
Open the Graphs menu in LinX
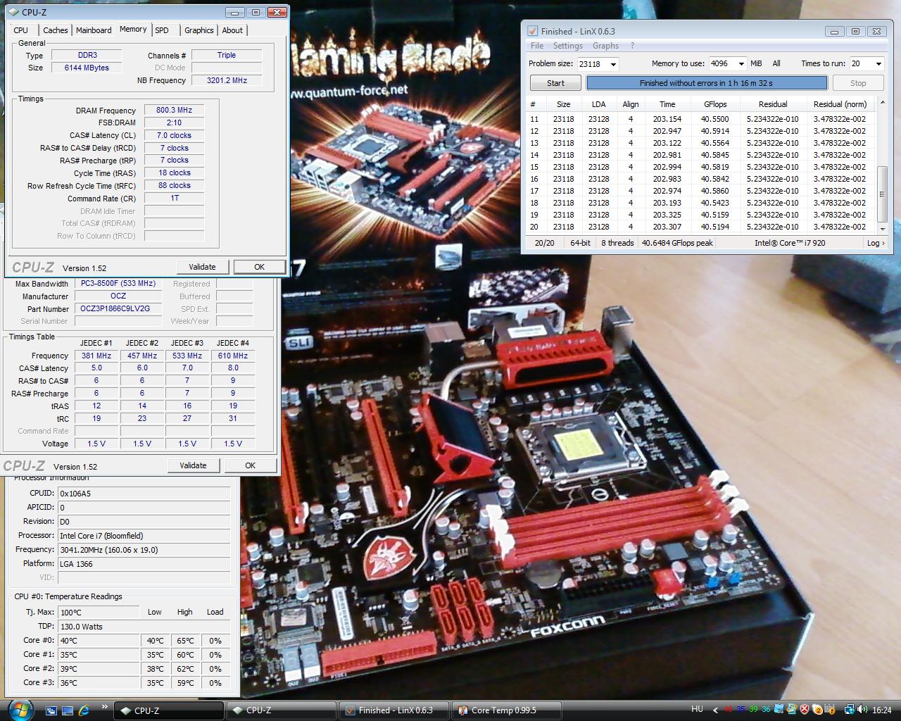click(605, 46)
